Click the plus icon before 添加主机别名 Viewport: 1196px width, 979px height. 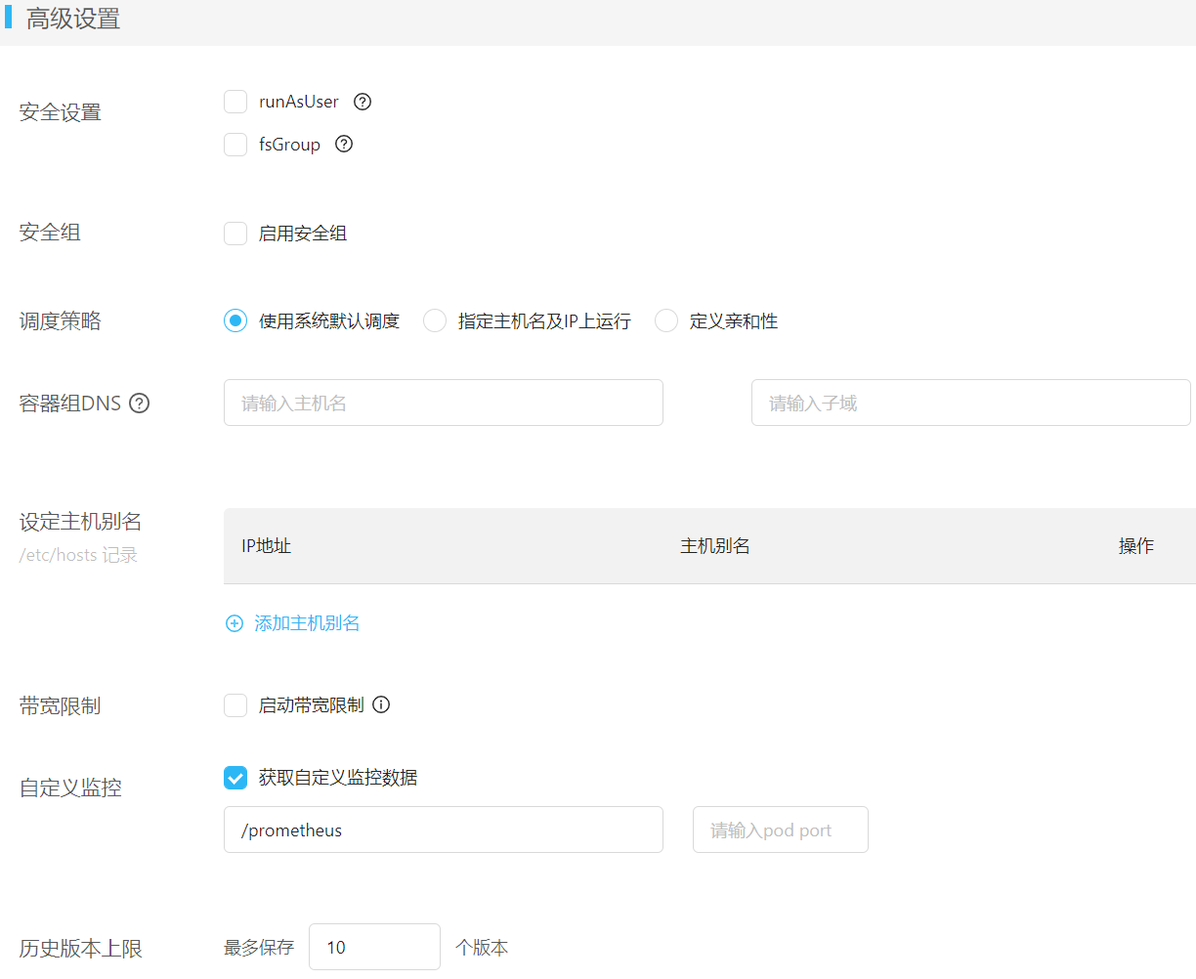[235, 623]
